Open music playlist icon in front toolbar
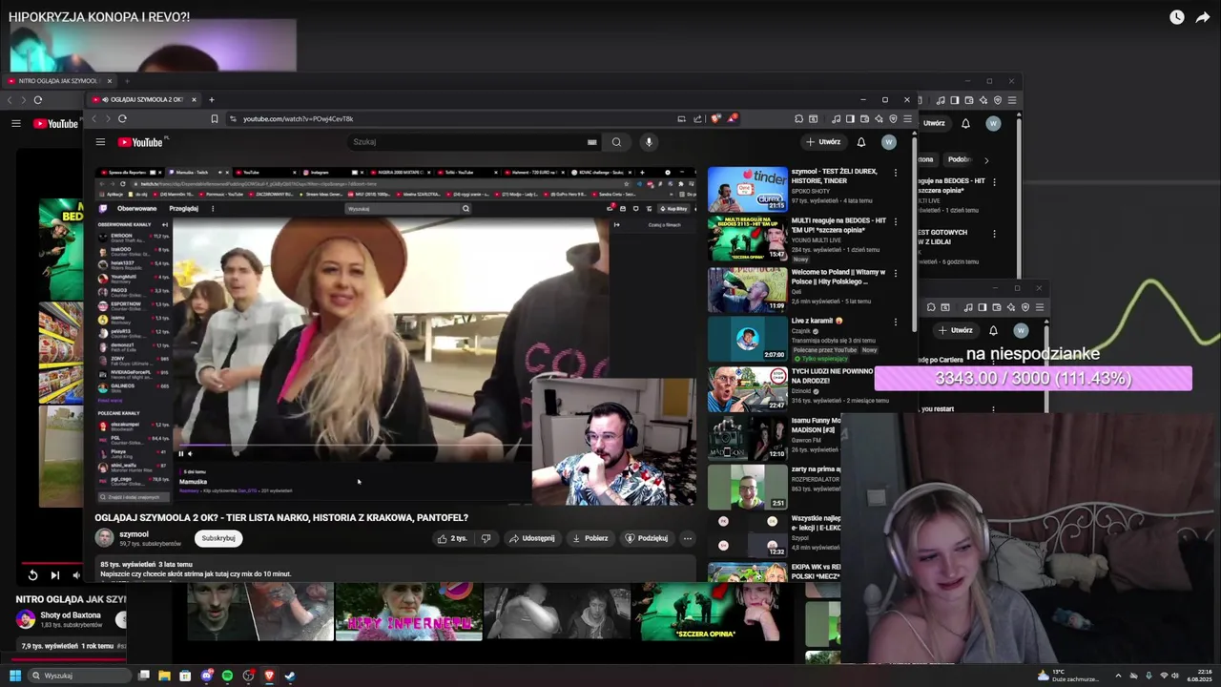 [837, 118]
